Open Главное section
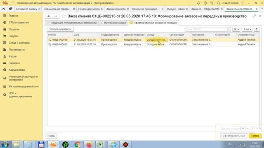Viewport: 264px width, 148px height. click(14, 16)
